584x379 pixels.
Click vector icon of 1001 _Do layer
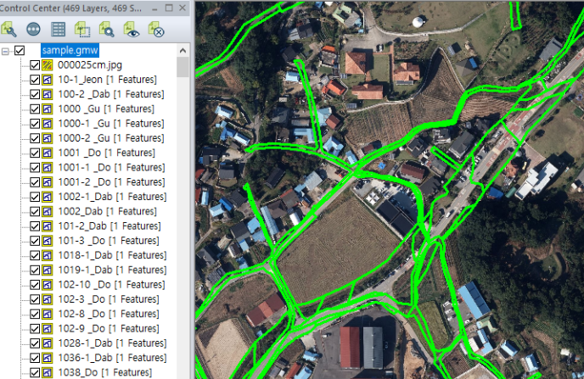pos(48,153)
